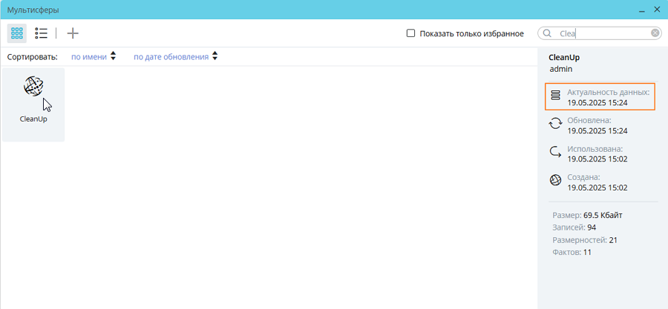668x309 pixels.
Task: Close the Мультисферы window
Action: coord(656,10)
